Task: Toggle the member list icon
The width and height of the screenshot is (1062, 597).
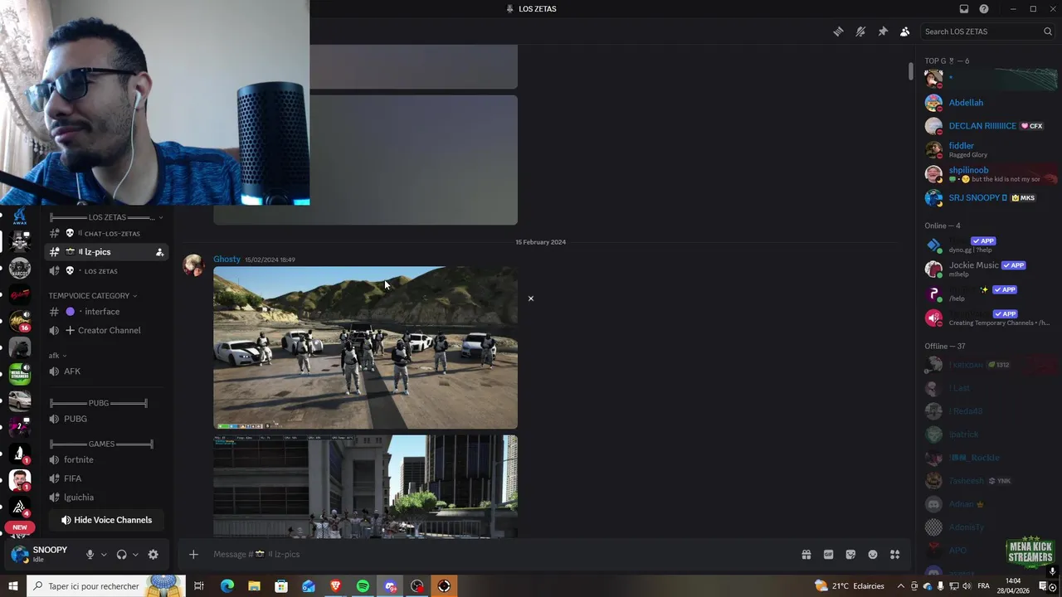Action: click(x=904, y=32)
